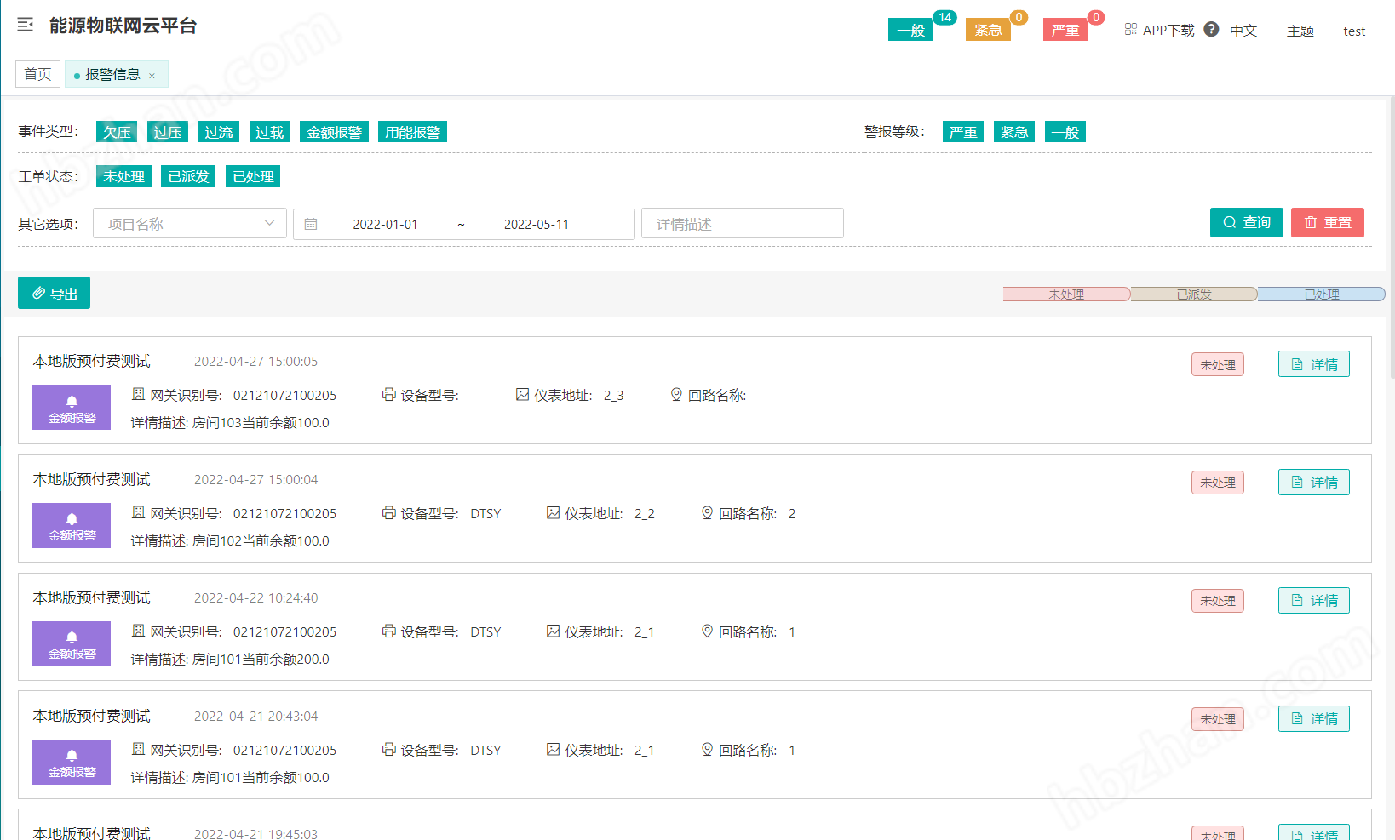Viewport: 1395px width, 840px height.
Task: Open the help question mark icon
Action: 1211,29
